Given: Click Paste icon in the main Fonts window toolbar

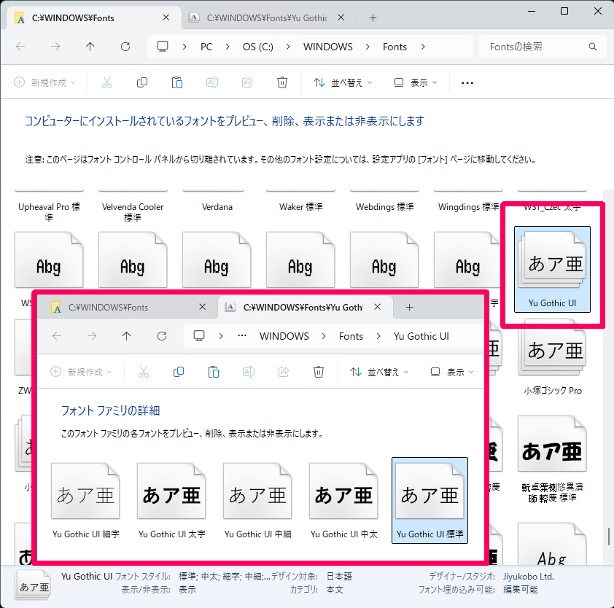Looking at the screenshot, I should click(x=177, y=82).
